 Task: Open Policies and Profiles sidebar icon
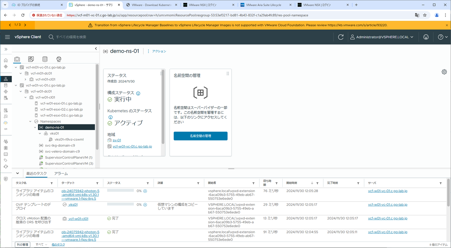click(6, 110)
